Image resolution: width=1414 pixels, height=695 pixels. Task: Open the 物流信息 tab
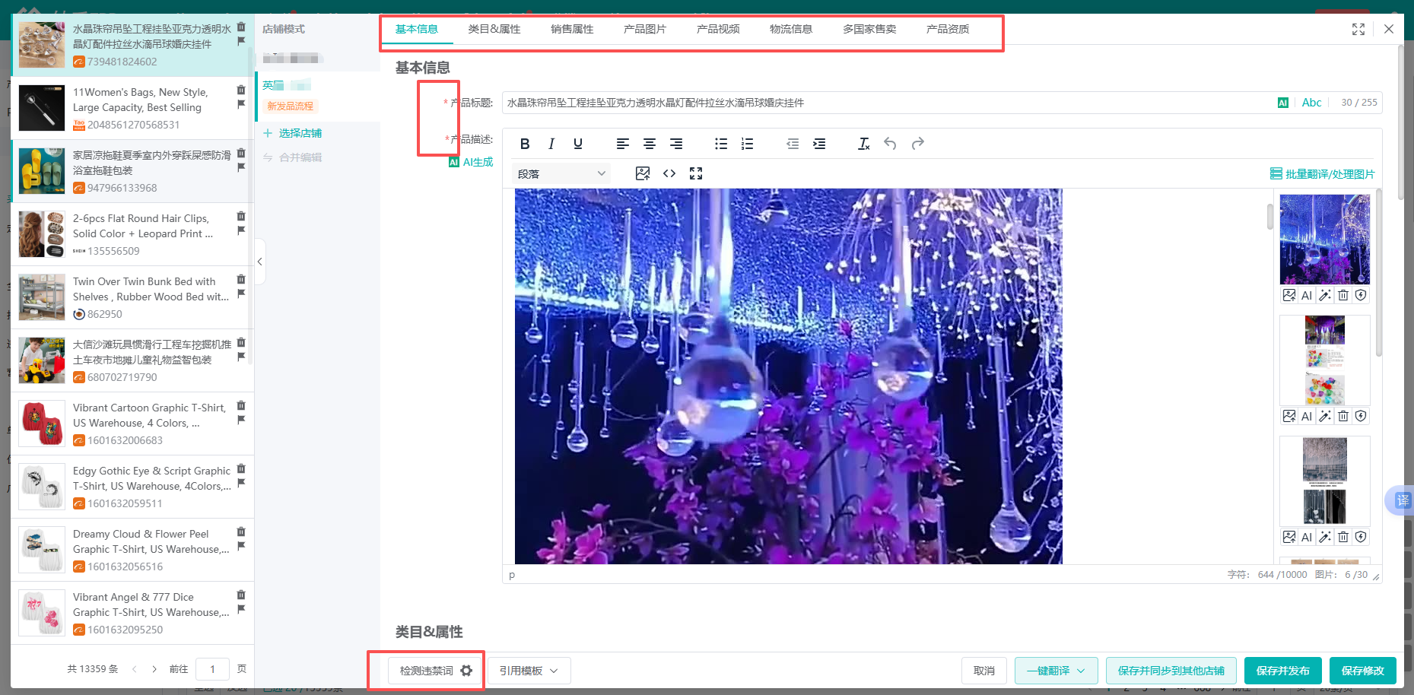790,29
